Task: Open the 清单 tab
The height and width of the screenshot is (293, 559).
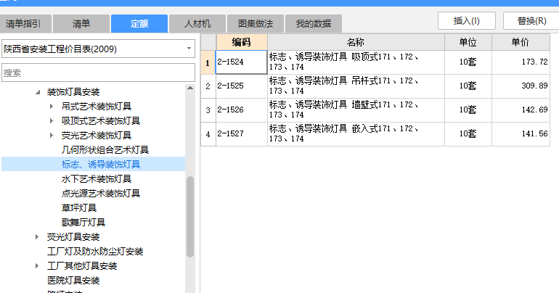Action: pos(81,24)
